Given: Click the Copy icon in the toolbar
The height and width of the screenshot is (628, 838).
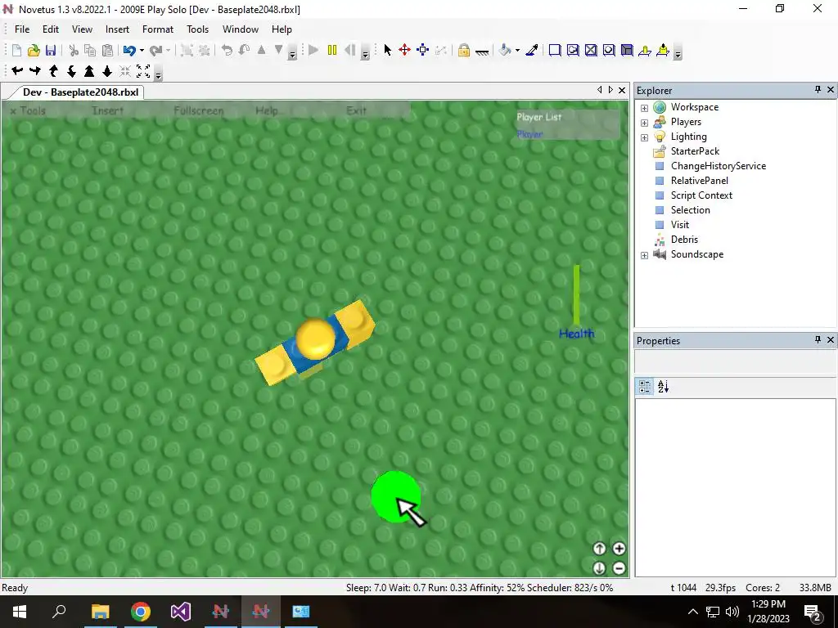Looking at the screenshot, I should tap(90, 50).
